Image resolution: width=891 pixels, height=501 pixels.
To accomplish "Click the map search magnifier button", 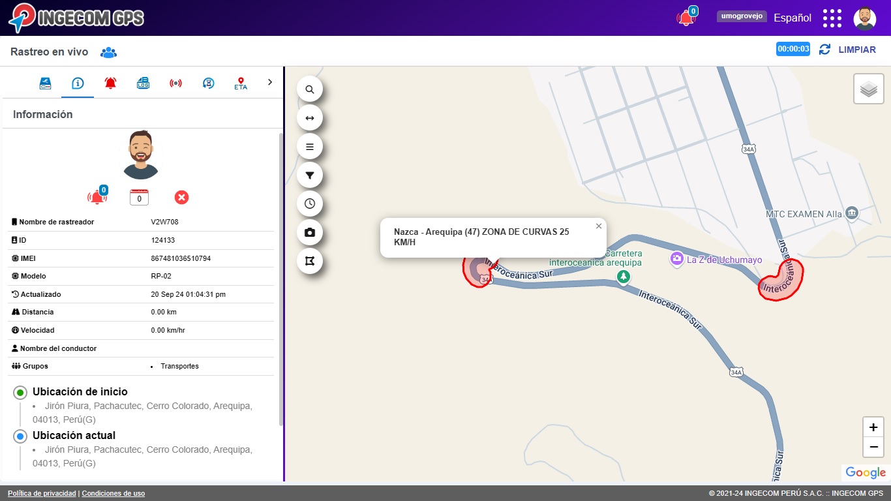I will point(310,89).
